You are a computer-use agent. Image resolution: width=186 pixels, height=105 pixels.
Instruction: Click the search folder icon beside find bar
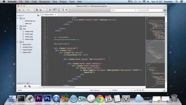coord(165,10)
